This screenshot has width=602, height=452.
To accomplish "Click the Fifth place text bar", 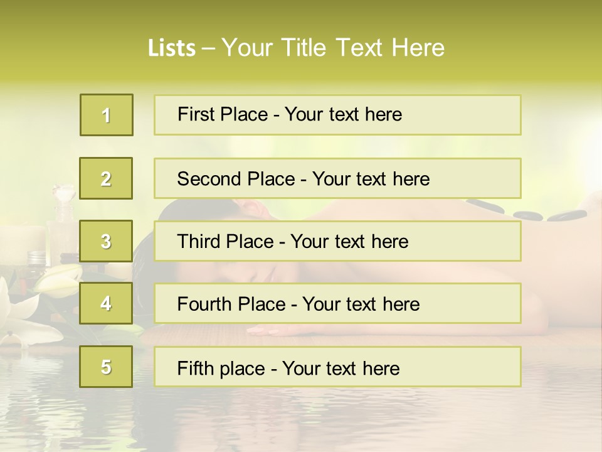I will (x=337, y=367).
